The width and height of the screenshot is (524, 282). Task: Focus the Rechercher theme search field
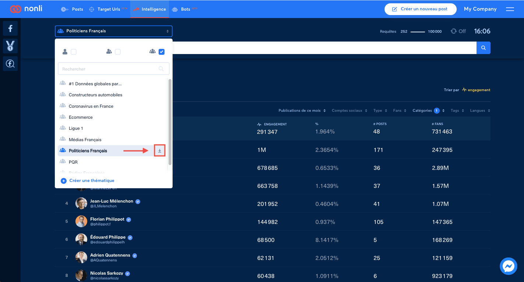coord(114,69)
